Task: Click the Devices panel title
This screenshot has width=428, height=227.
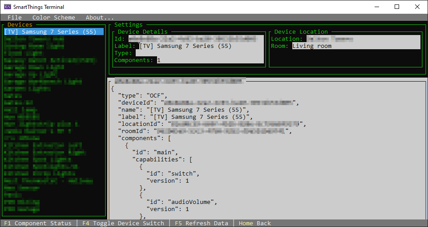Action: [20, 25]
